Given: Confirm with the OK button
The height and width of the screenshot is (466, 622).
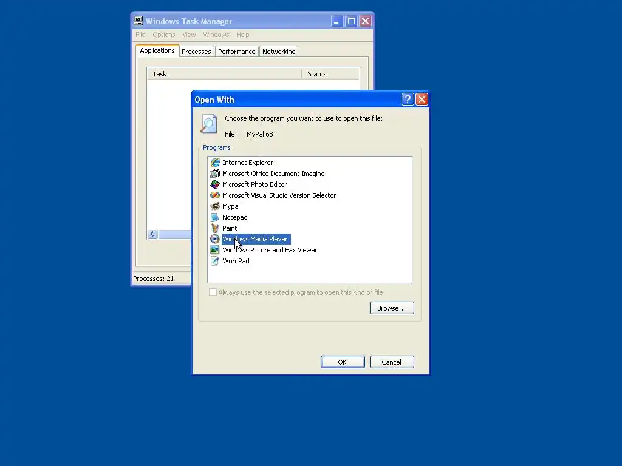Looking at the screenshot, I should [343, 362].
